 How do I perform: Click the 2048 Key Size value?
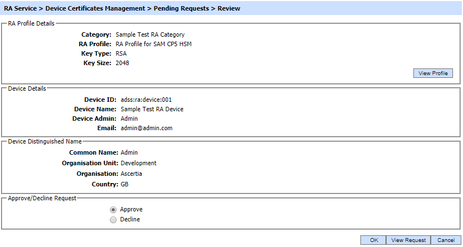[122, 63]
